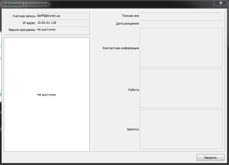229x165 pixels.
Task: Click the user photo placeholder panel
Action: (x=46, y=94)
